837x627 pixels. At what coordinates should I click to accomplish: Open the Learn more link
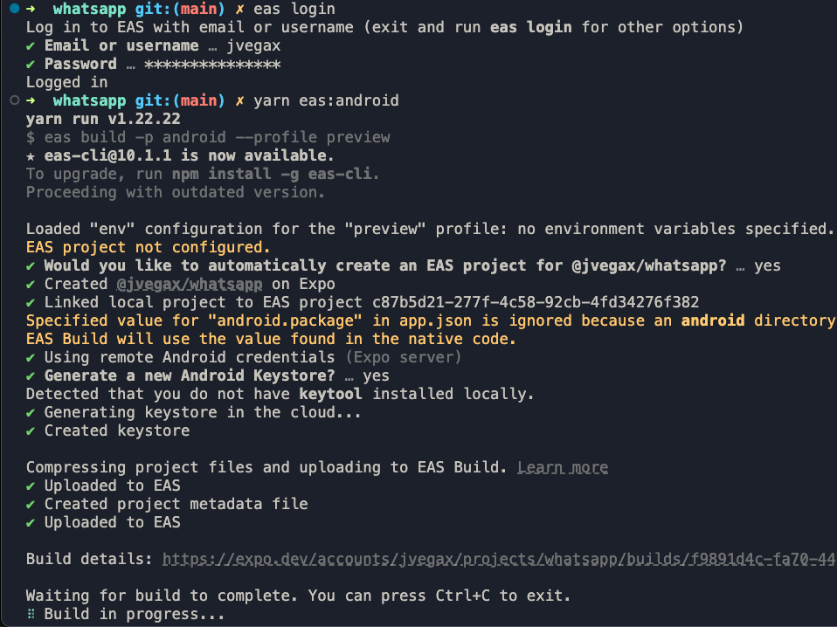tap(563, 467)
